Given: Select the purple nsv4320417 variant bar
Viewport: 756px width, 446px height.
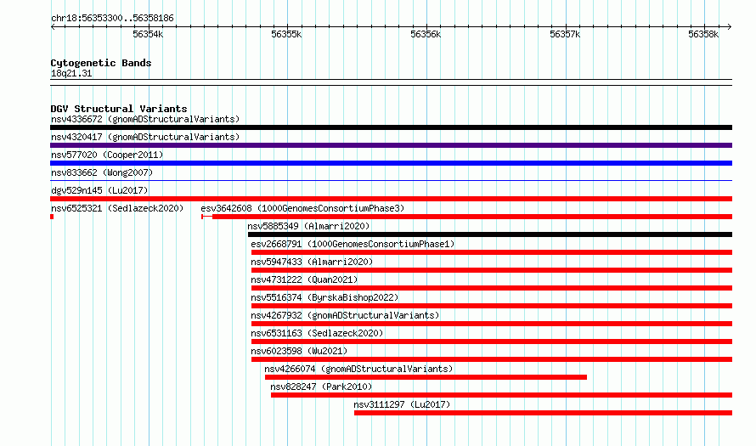Looking at the screenshot, I should click(391, 145).
